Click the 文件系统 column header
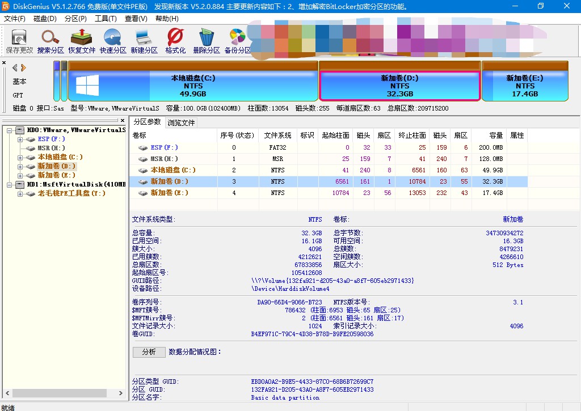 (x=278, y=135)
